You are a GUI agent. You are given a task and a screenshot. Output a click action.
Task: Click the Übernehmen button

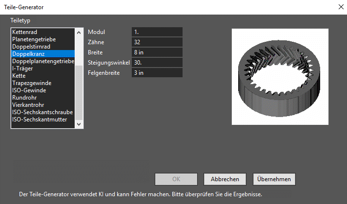pos(274,179)
